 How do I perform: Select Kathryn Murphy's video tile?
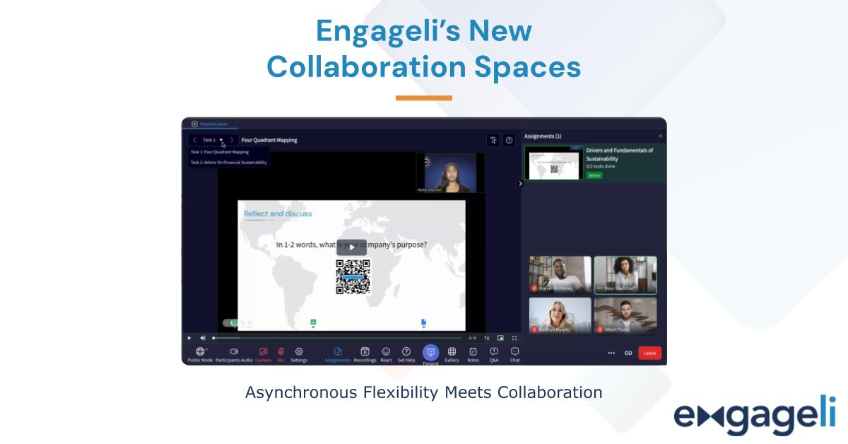(560, 315)
